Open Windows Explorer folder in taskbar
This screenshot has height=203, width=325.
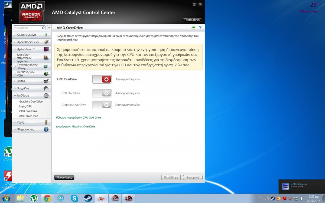pos(20,198)
